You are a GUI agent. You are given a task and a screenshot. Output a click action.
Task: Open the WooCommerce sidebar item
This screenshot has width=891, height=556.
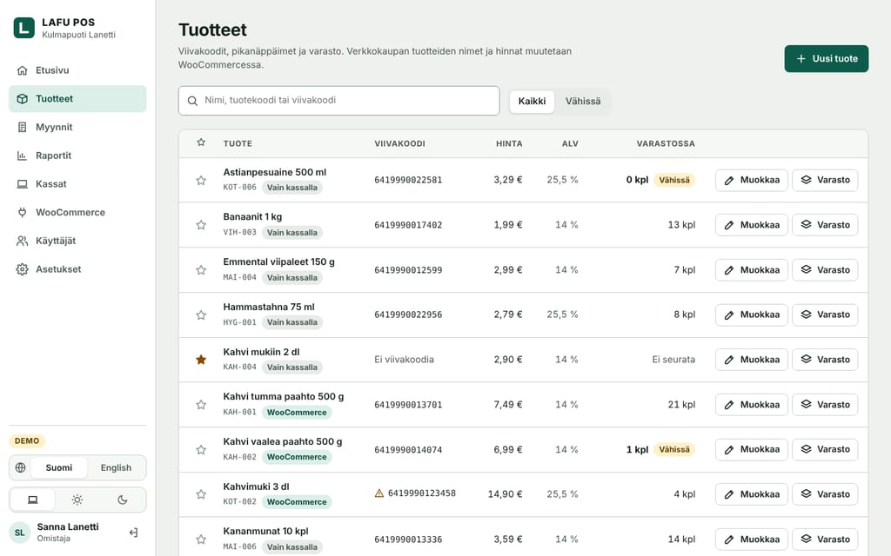(x=77, y=212)
